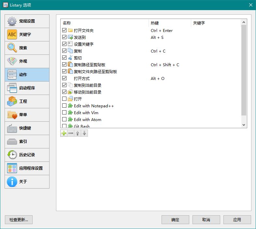
Task: Switch to the 搜索 section
Action: [x=27, y=48]
